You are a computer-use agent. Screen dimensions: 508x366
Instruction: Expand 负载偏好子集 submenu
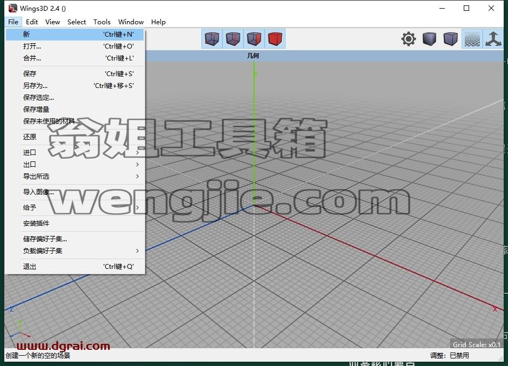(75, 251)
